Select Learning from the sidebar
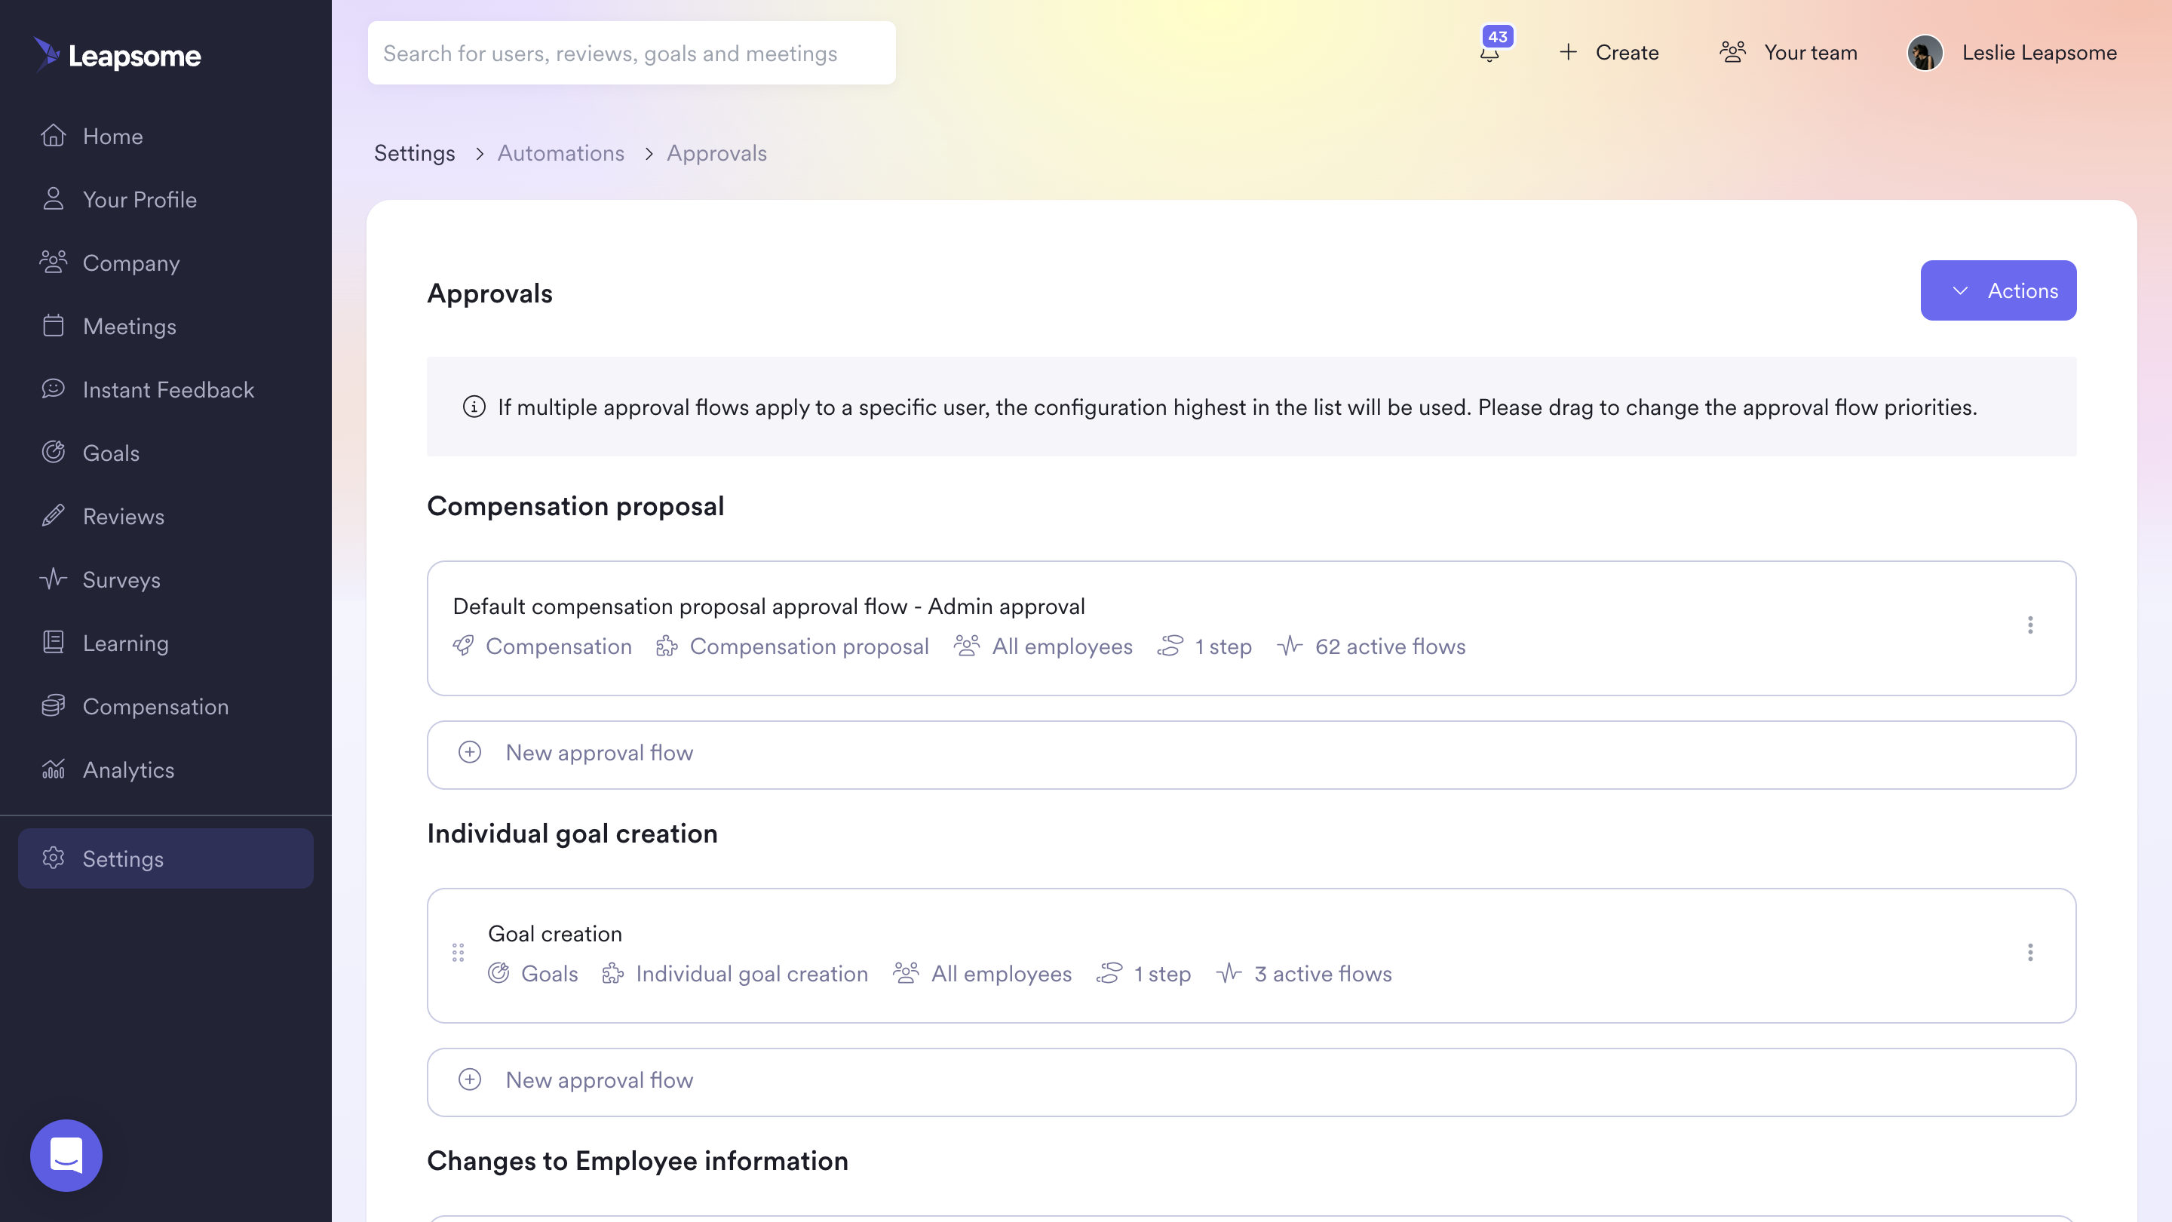 pos(126,643)
